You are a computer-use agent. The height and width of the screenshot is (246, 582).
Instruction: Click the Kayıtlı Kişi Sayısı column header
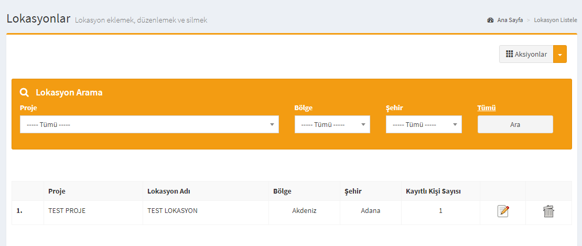[x=434, y=191]
